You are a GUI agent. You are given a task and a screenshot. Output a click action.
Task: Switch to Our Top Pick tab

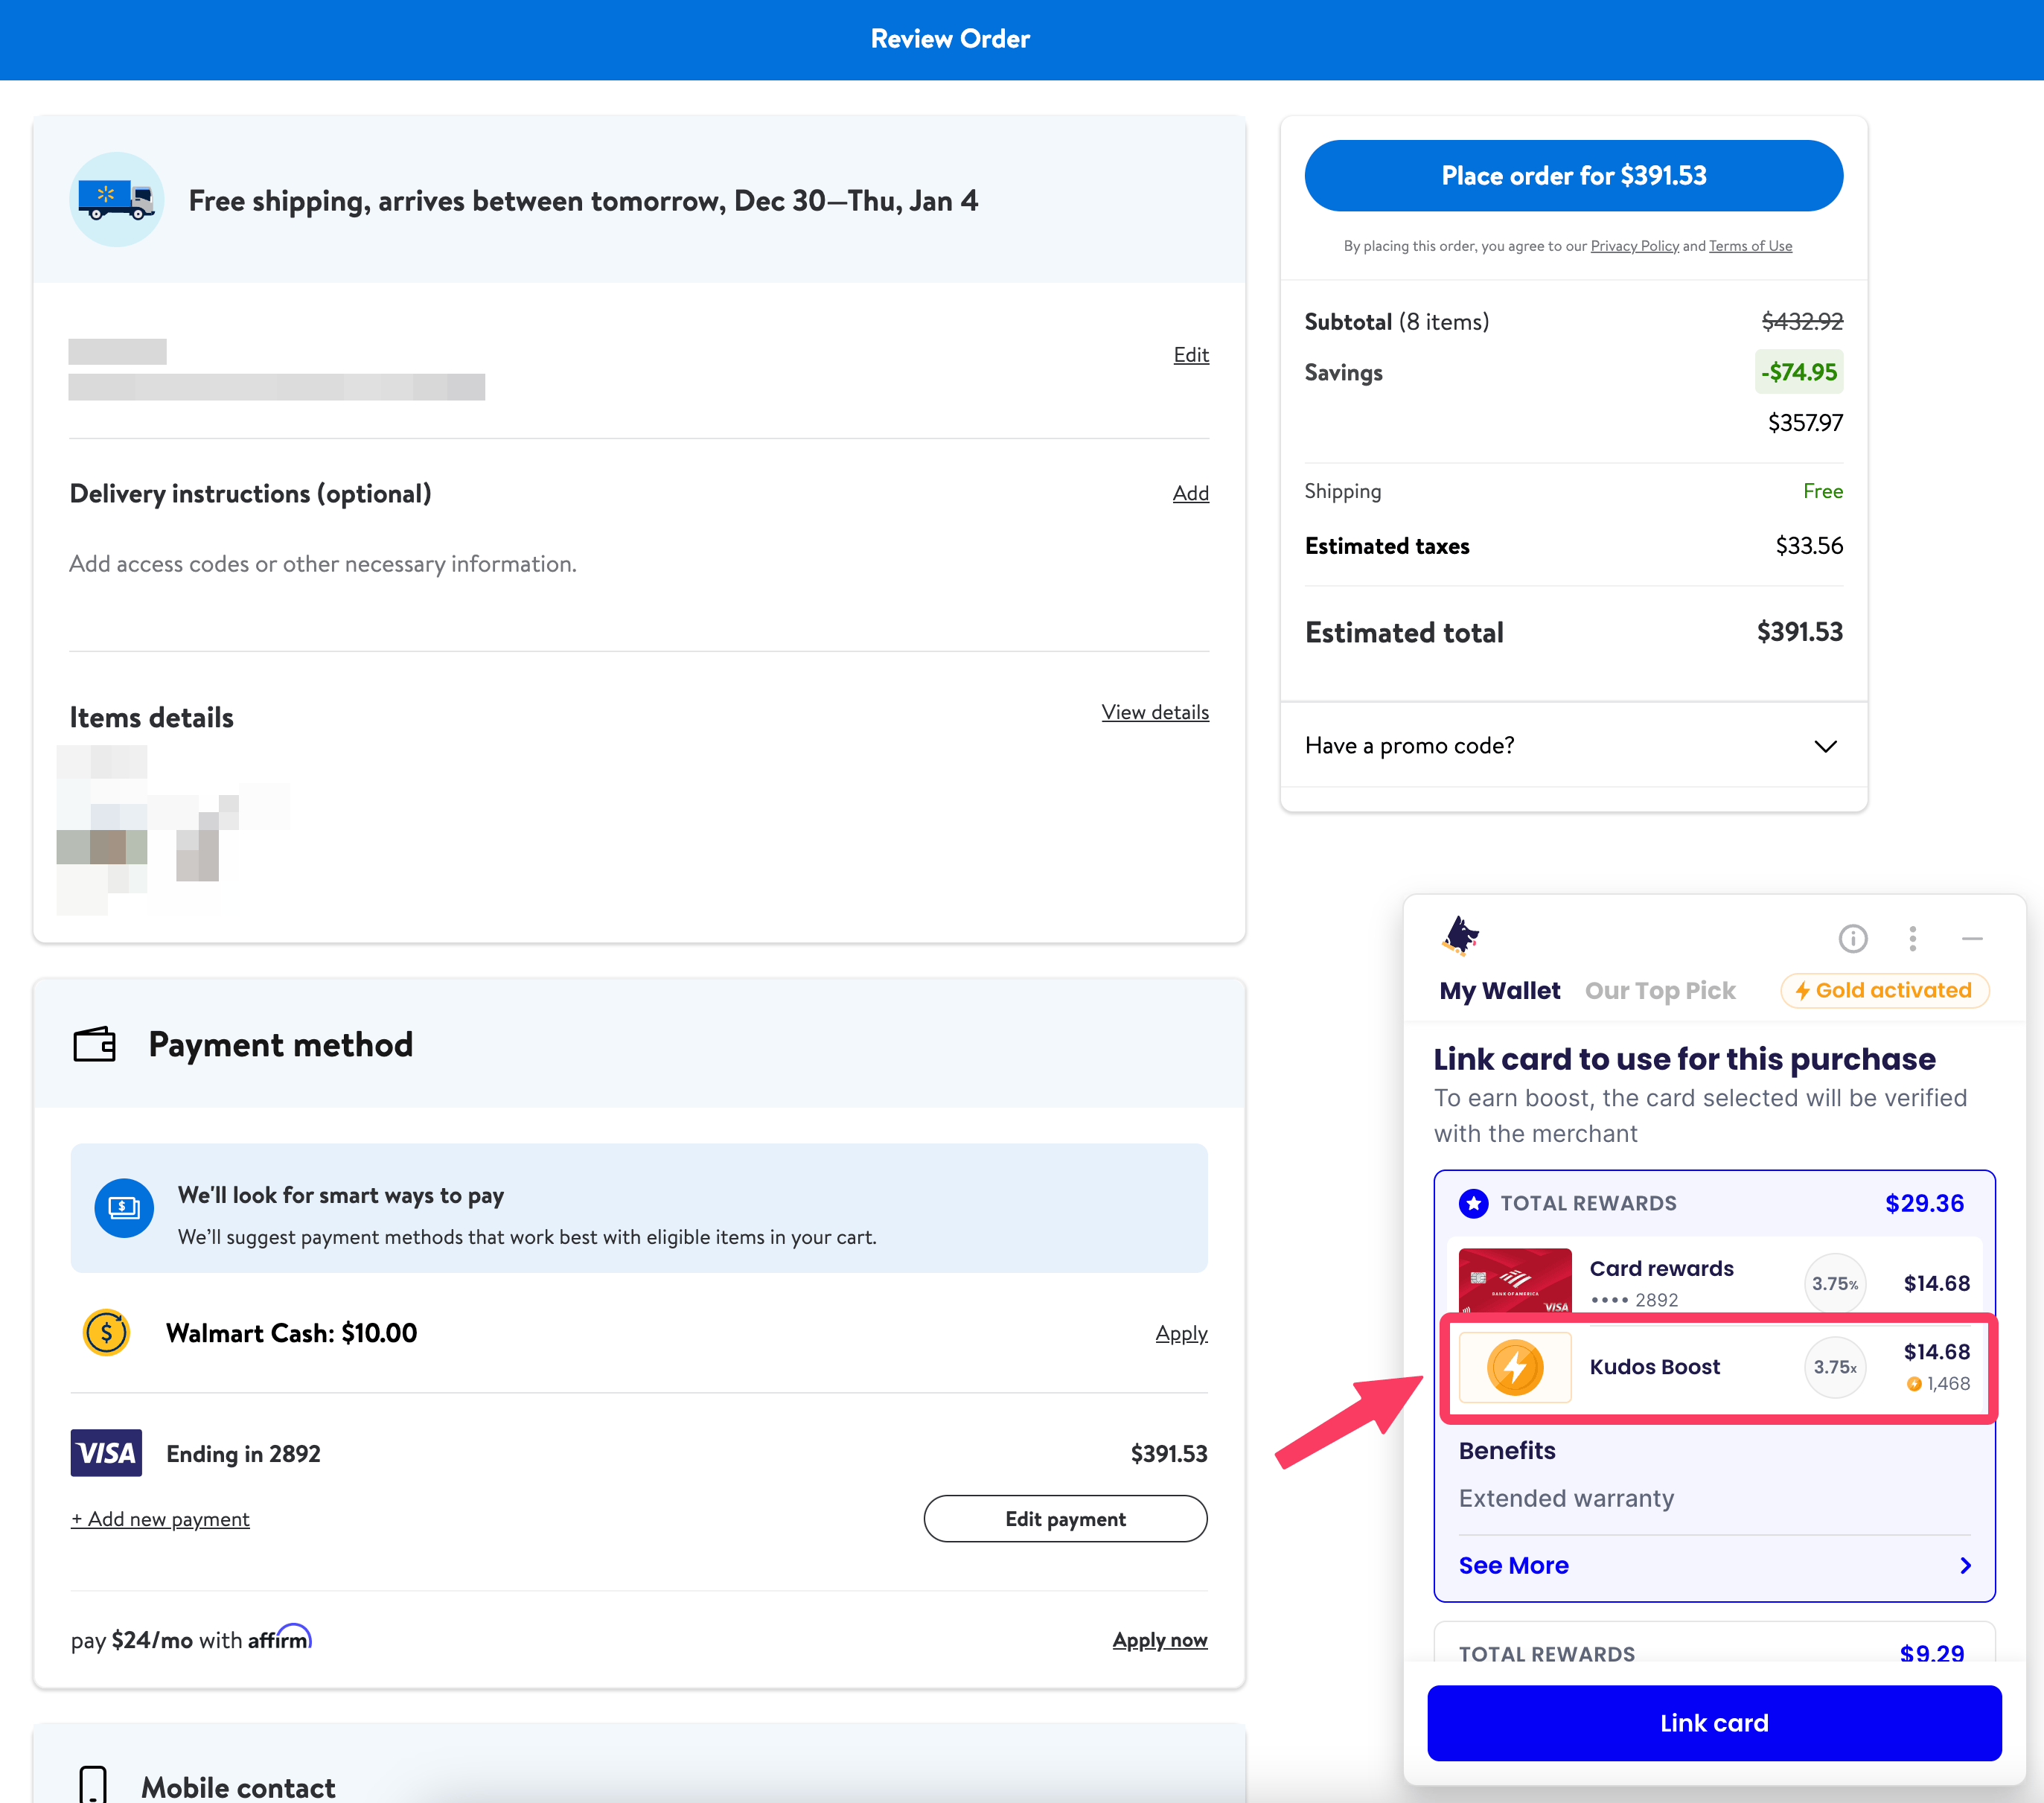[x=1659, y=990]
